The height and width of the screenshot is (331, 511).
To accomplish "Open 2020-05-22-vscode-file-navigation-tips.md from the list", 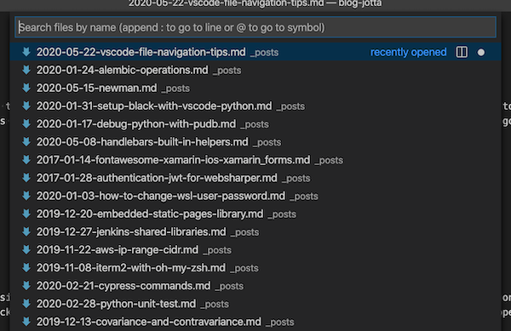I will pos(255,52).
